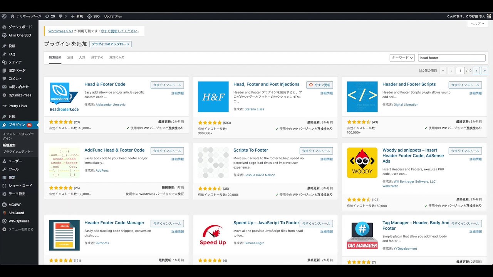
Task: Jump to the last results page
Action: pyautogui.click(x=485, y=70)
